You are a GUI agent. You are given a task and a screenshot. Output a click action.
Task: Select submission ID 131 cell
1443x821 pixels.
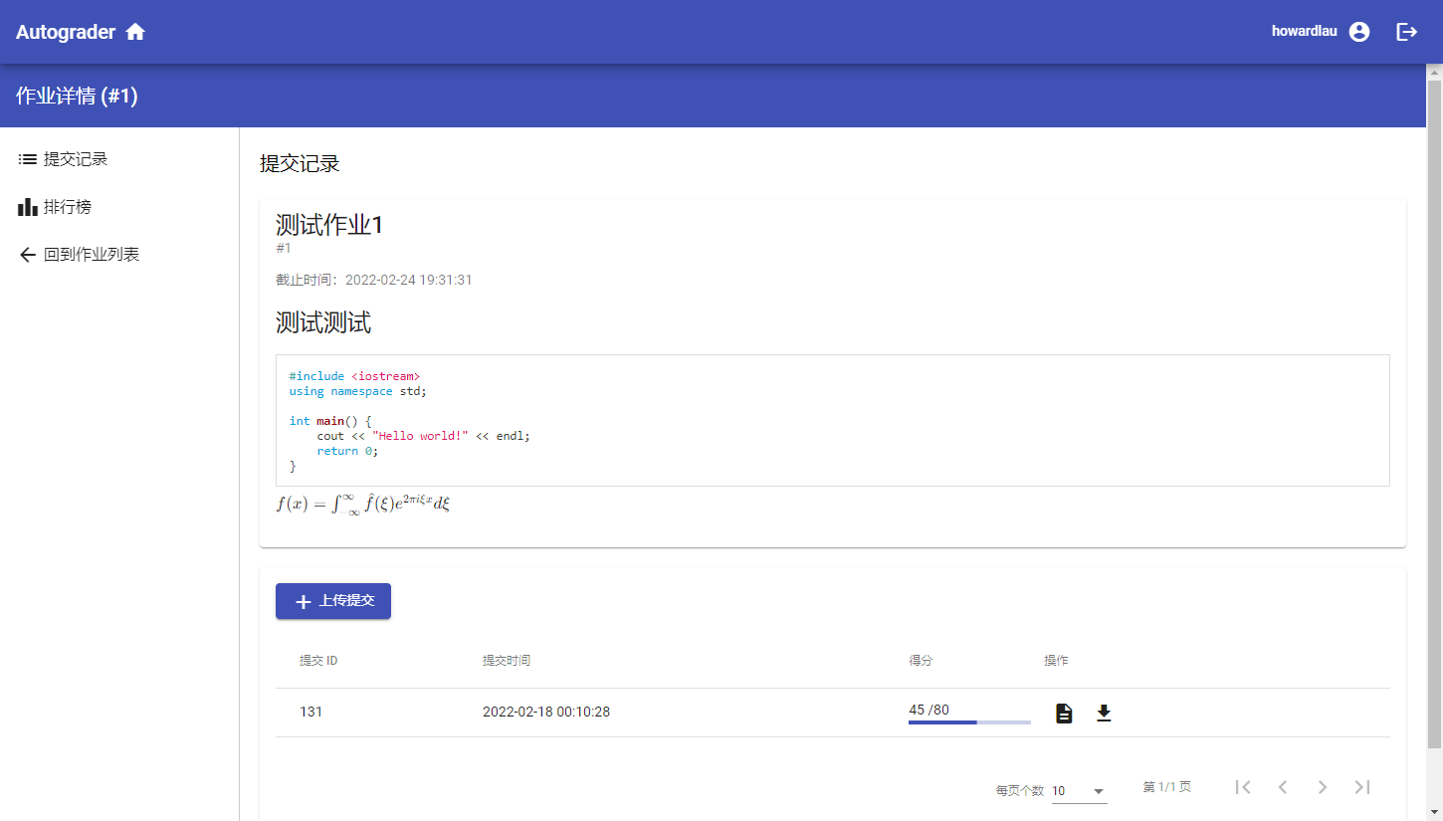tap(310, 713)
